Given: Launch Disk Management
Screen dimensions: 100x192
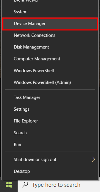Looking at the screenshot, I should pyautogui.click(x=50, y=47).
